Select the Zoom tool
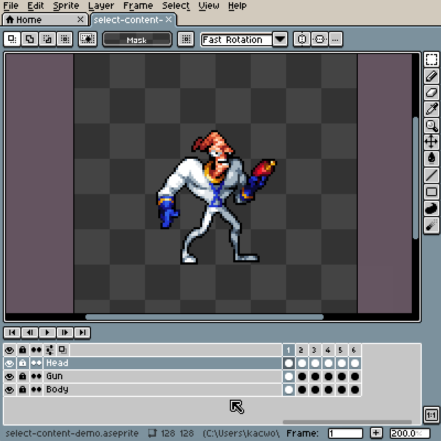 point(432,126)
